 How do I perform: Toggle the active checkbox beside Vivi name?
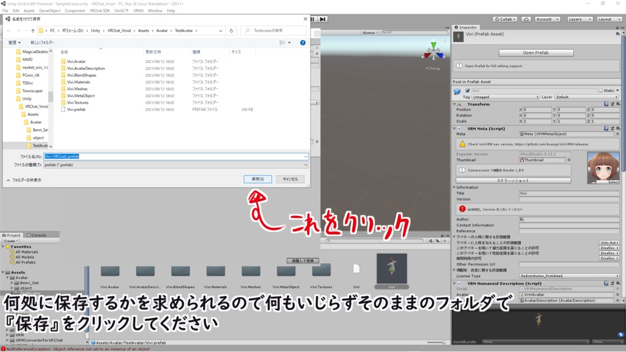click(x=467, y=90)
